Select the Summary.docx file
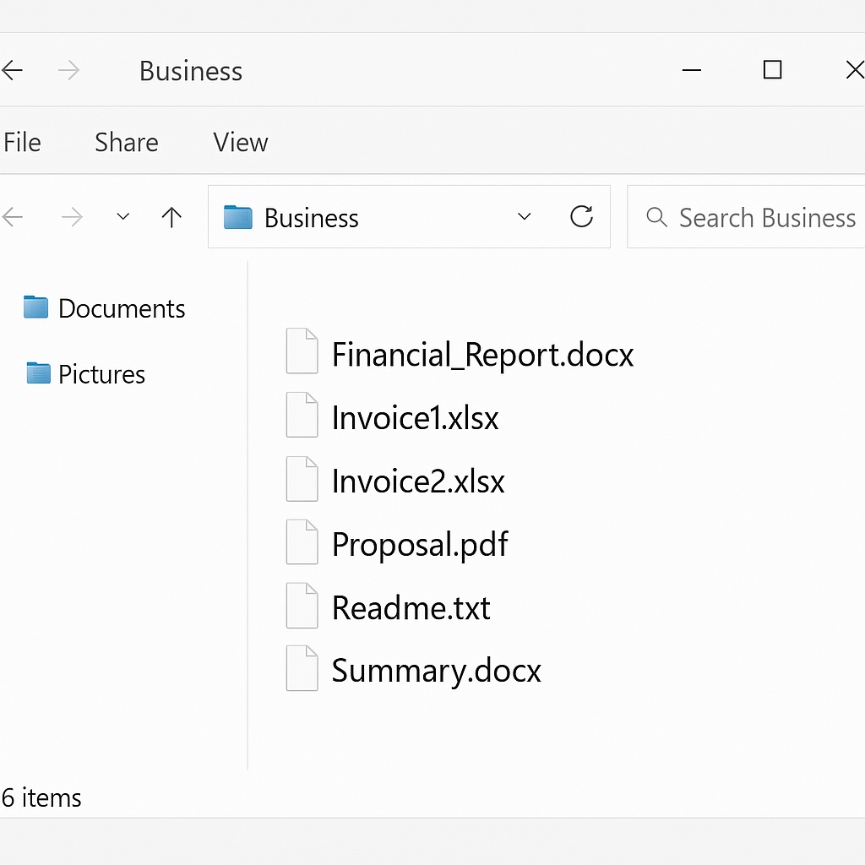 coord(436,671)
